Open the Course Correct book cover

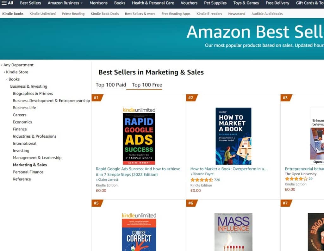point(139,234)
